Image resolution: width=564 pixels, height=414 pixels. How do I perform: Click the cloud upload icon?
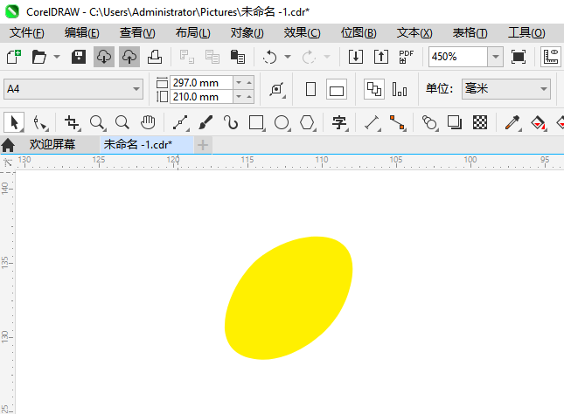(129, 57)
